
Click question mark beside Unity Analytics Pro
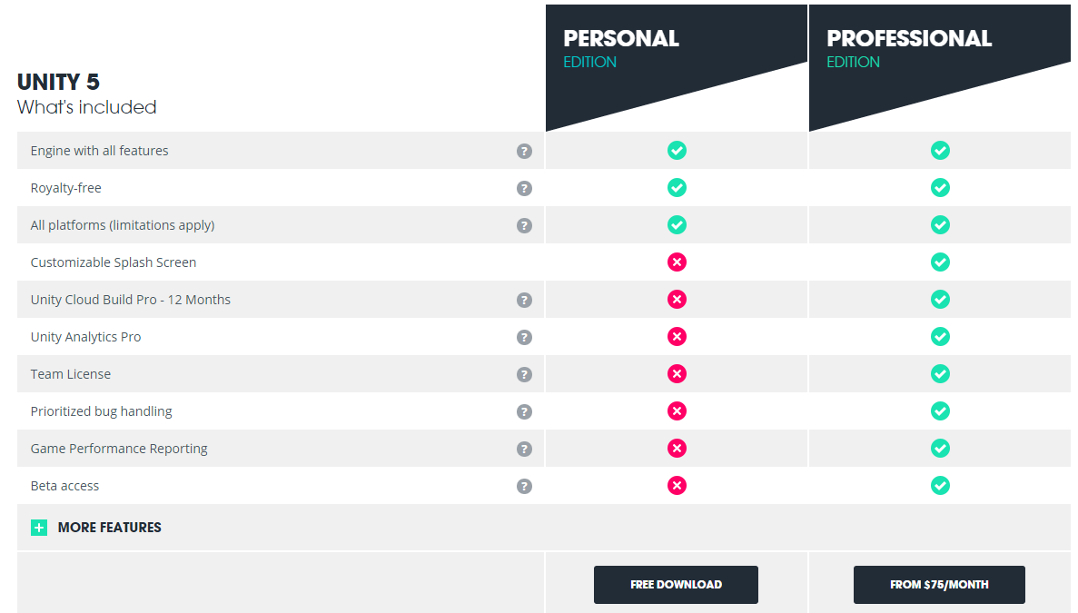point(525,338)
